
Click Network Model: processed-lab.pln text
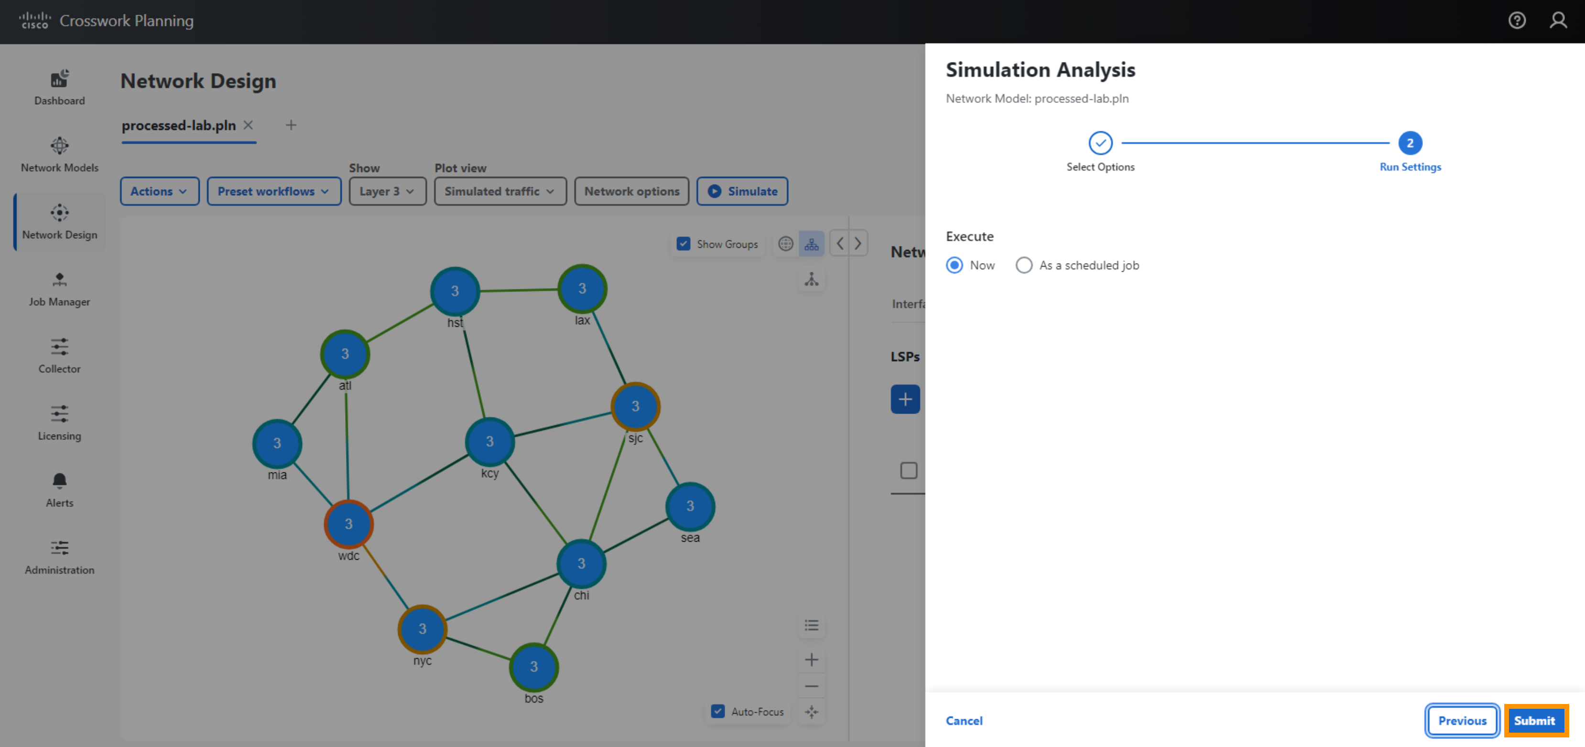pyautogui.click(x=1037, y=98)
